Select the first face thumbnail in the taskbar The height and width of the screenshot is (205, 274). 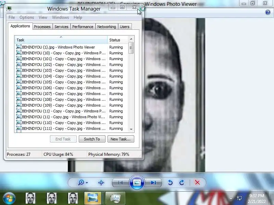click(x=30, y=198)
